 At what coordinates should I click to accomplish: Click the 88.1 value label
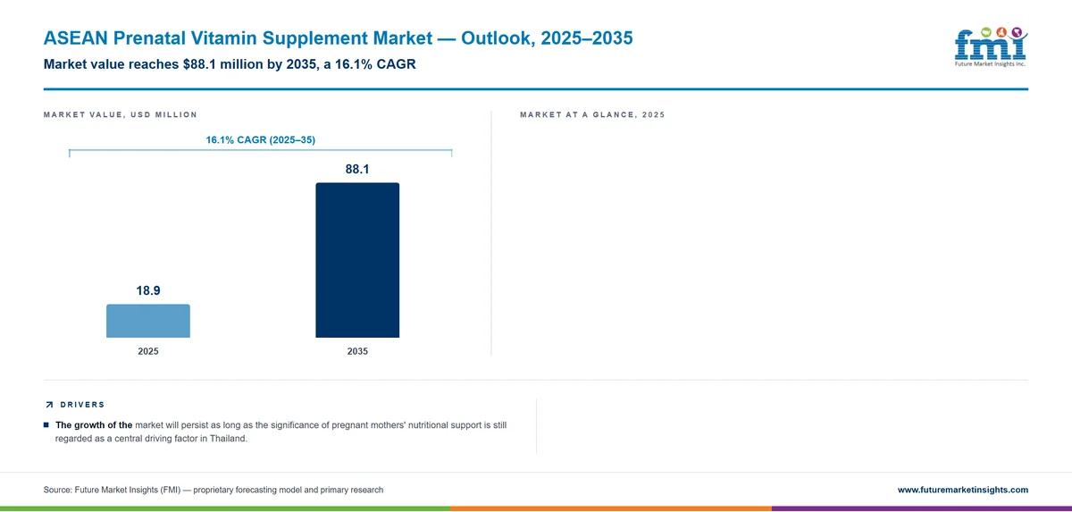pos(357,169)
